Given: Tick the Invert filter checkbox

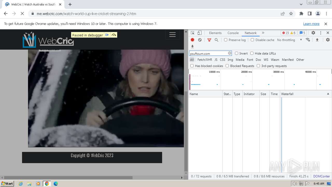Looking at the screenshot, I should pos(237,53).
